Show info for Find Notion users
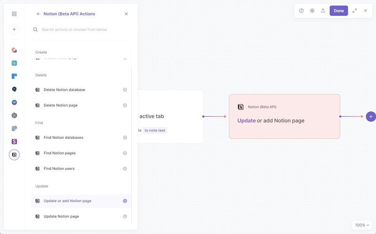The image size is (376, 234). [125, 169]
